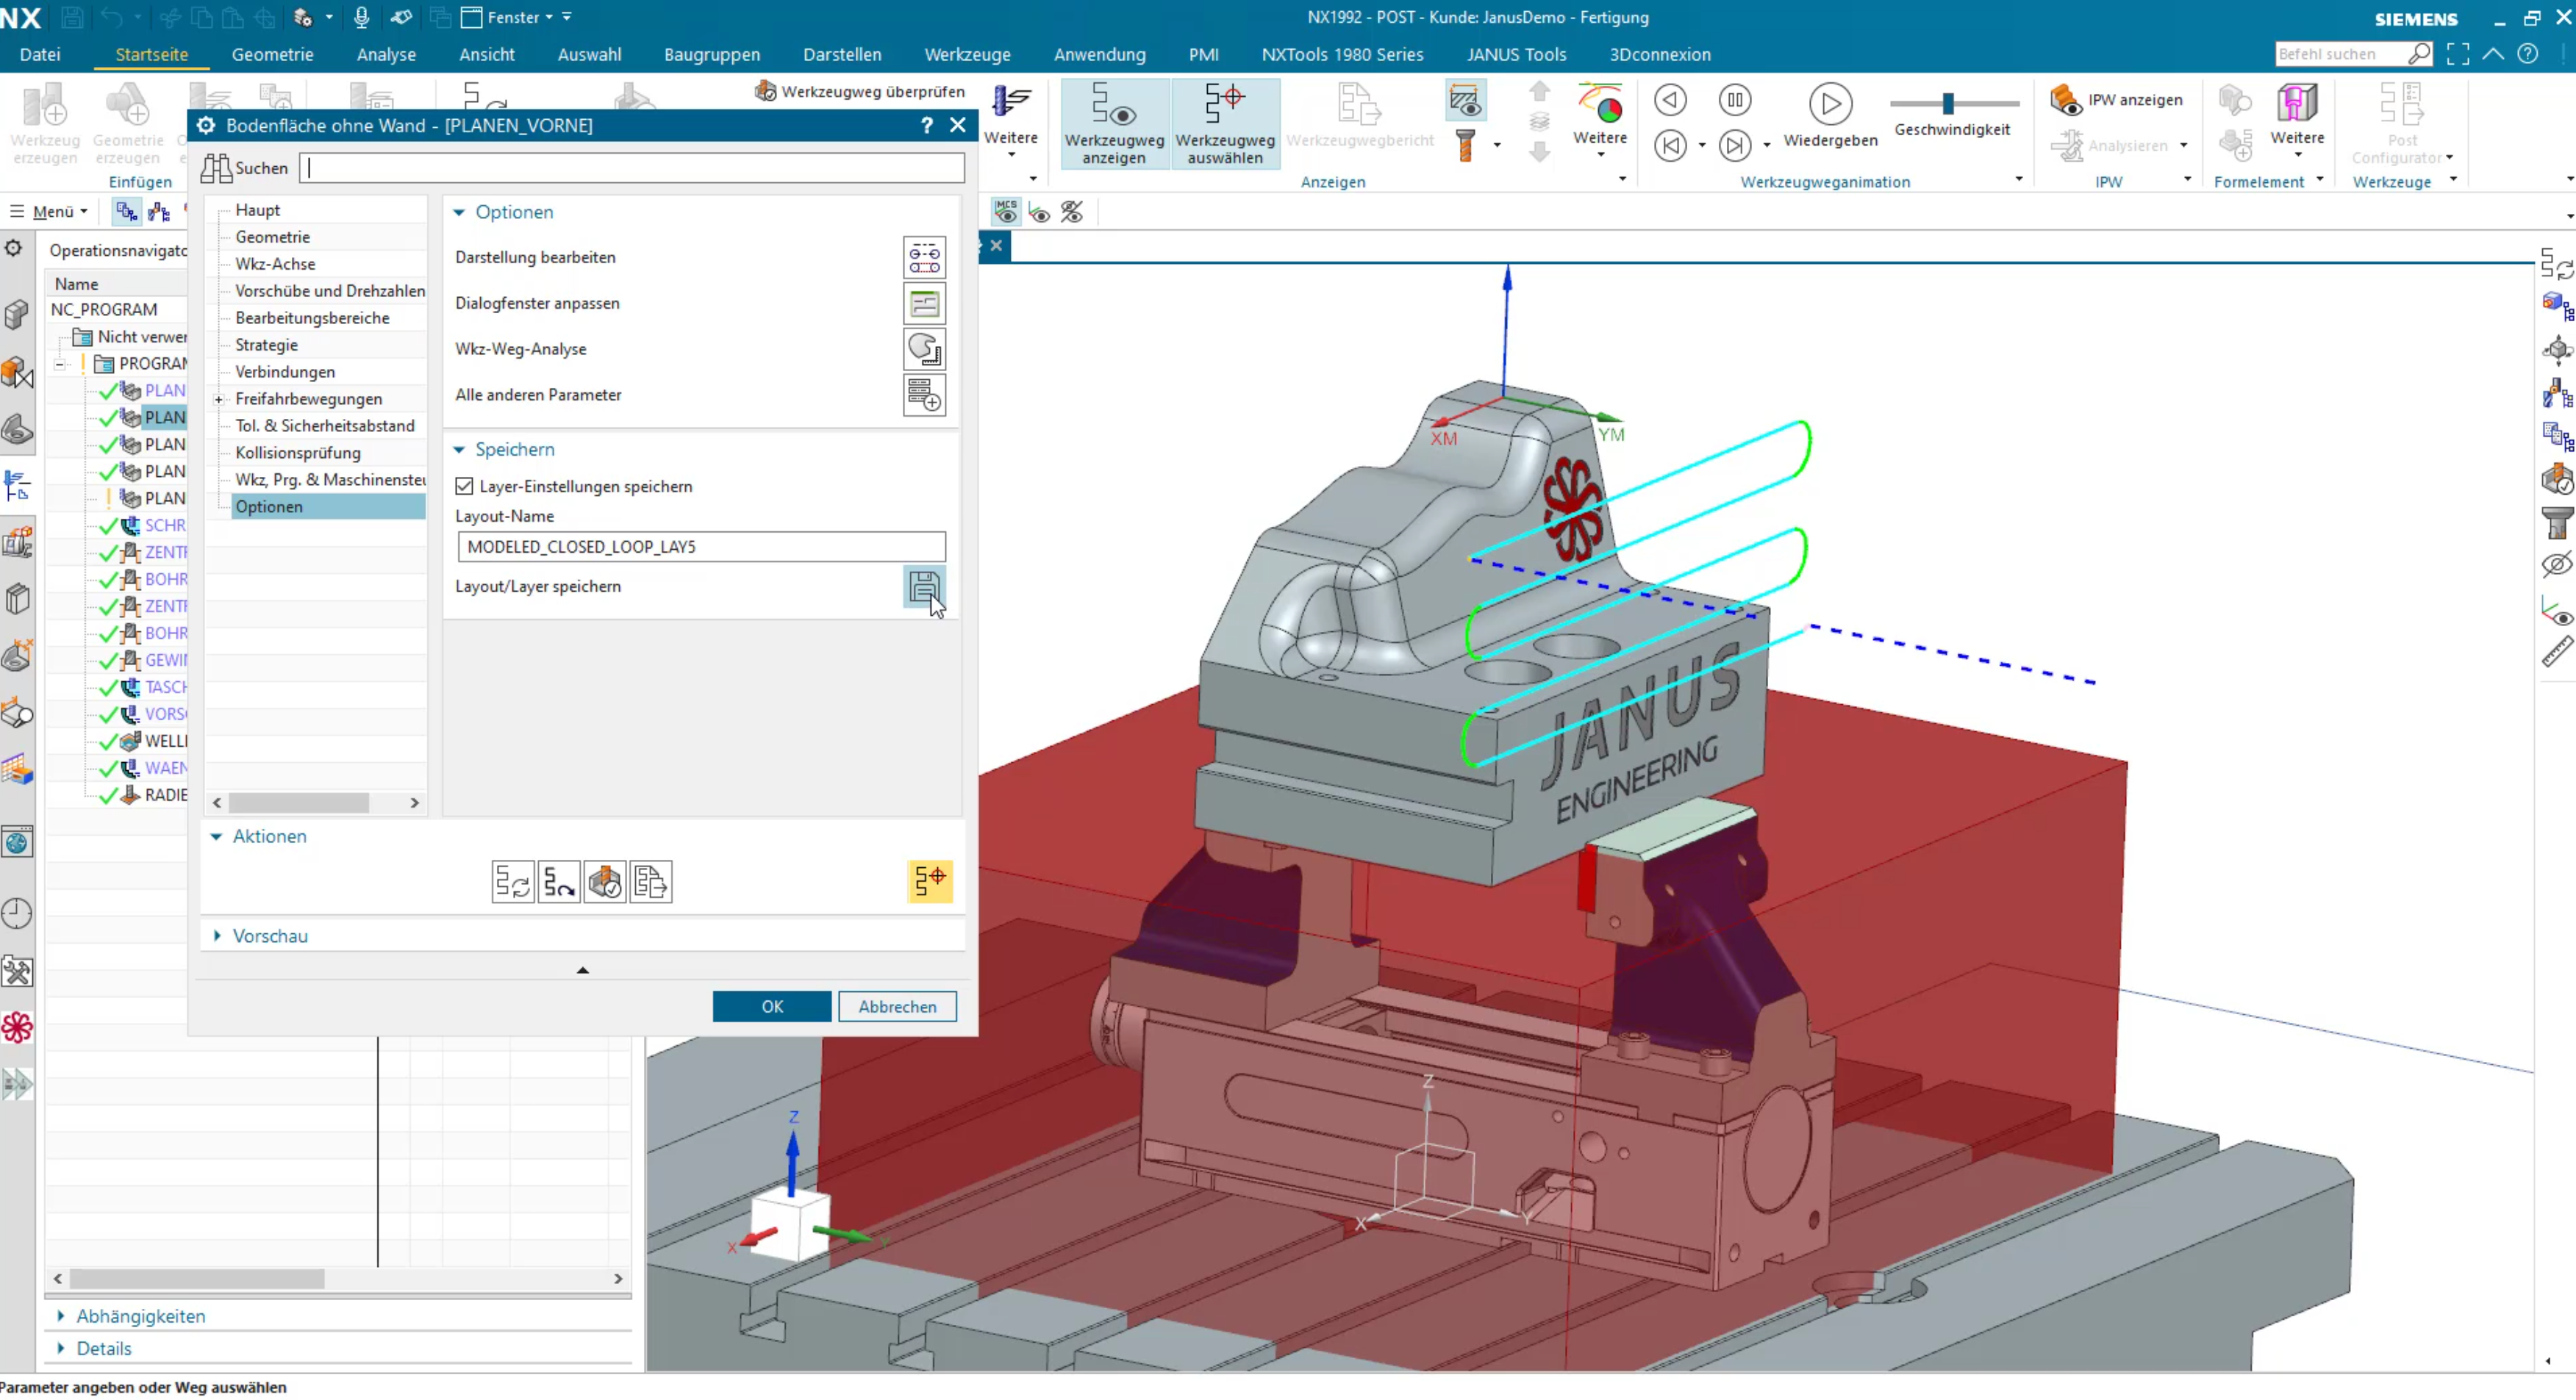Click the help question mark in dialog title
The width and height of the screenshot is (2576, 1400).
click(927, 125)
